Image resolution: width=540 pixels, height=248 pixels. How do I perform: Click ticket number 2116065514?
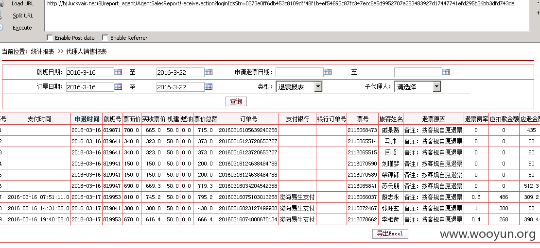(362, 141)
